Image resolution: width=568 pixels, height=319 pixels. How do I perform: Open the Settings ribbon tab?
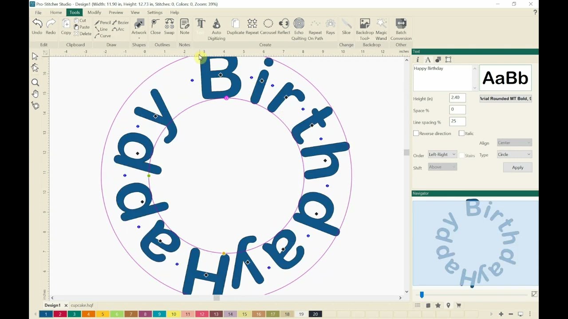pos(155,12)
